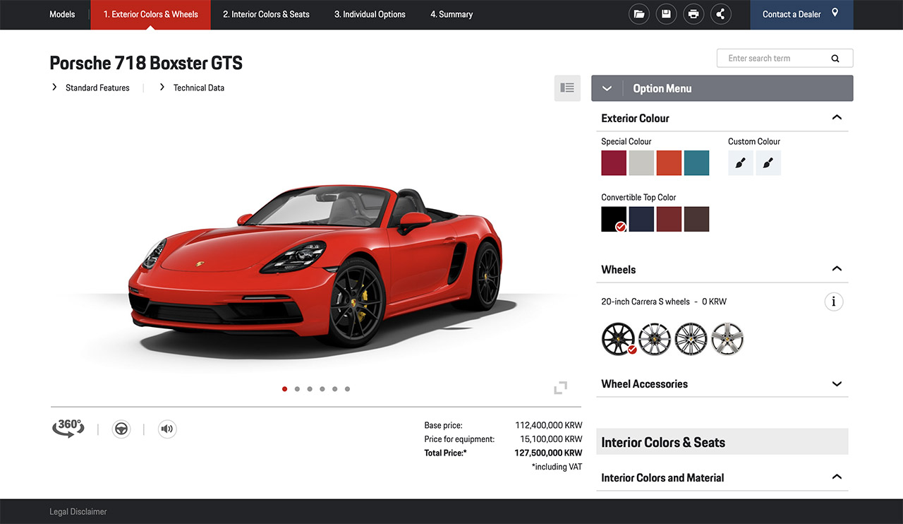The image size is (903, 524).
Task: Start the 360° view of the car
Action: [x=68, y=428]
